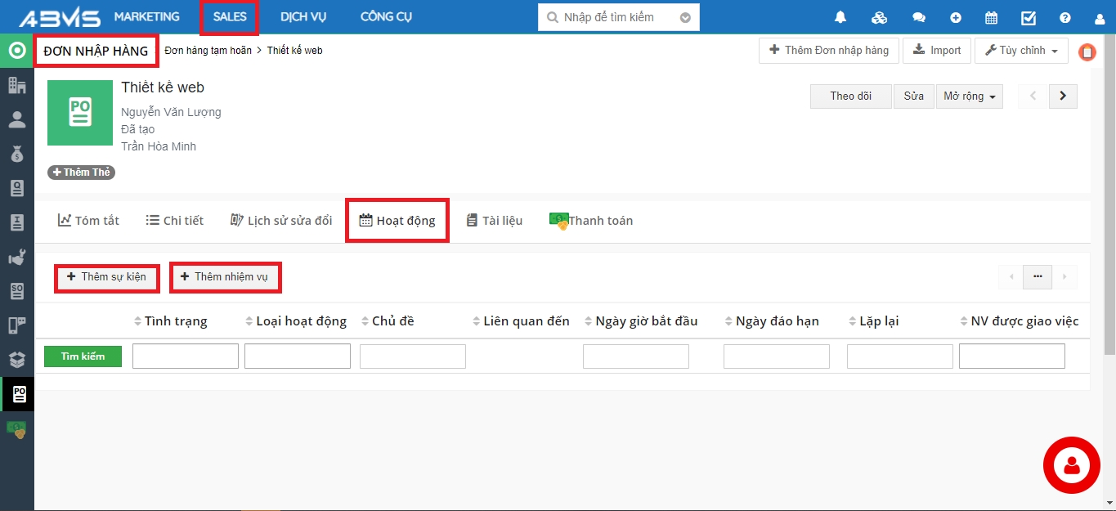Click the green Tìm kiếm button
Screen dimensions: 1116x511
(x=83, y=356)
